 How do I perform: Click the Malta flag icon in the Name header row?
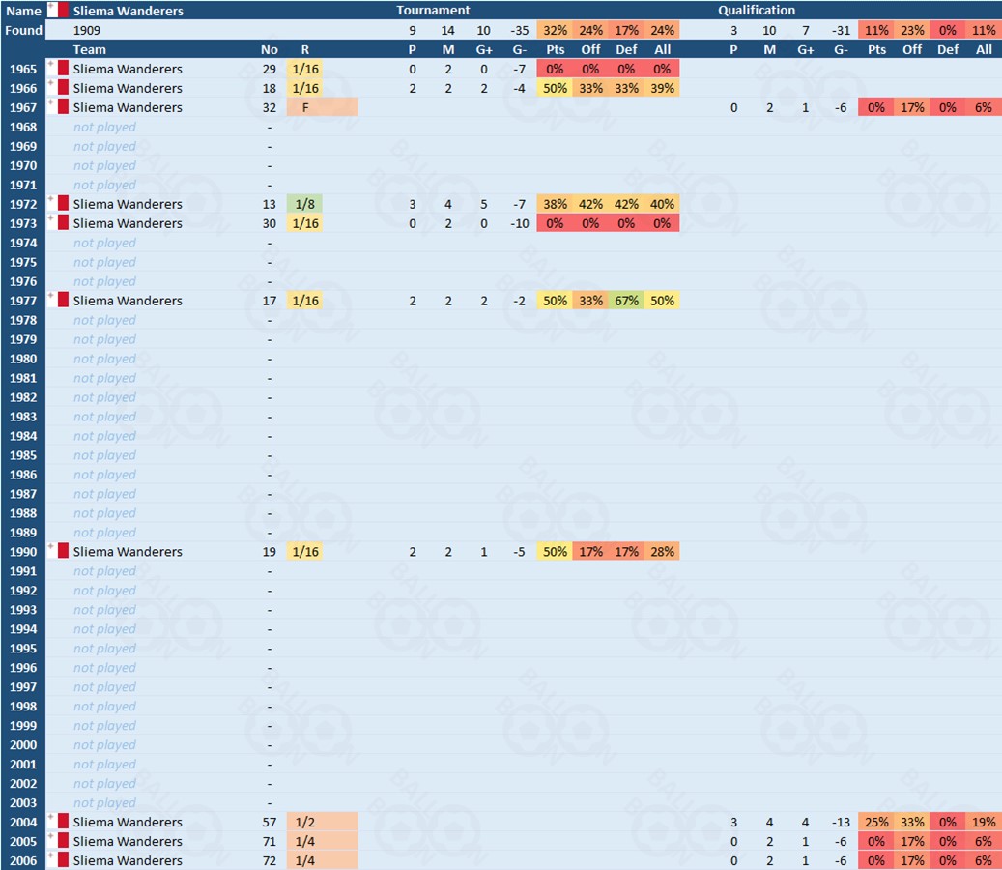click(x=58, y=11)
